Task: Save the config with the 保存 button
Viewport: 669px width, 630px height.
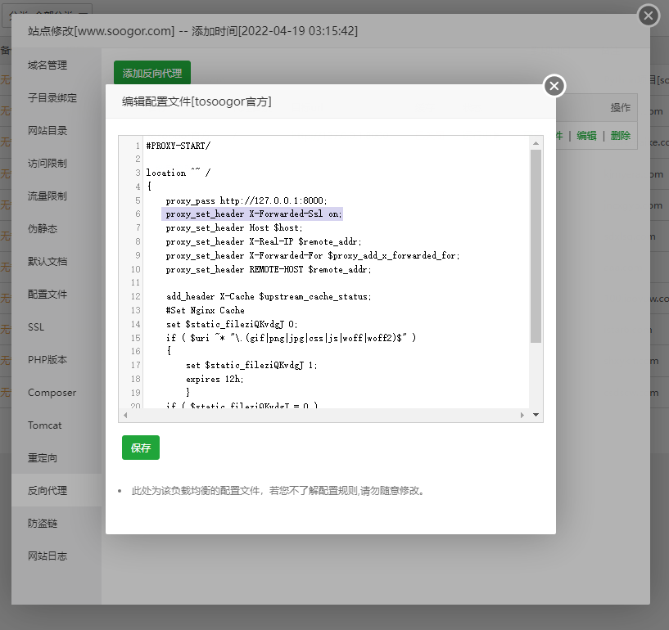Action: coord(140,448)
